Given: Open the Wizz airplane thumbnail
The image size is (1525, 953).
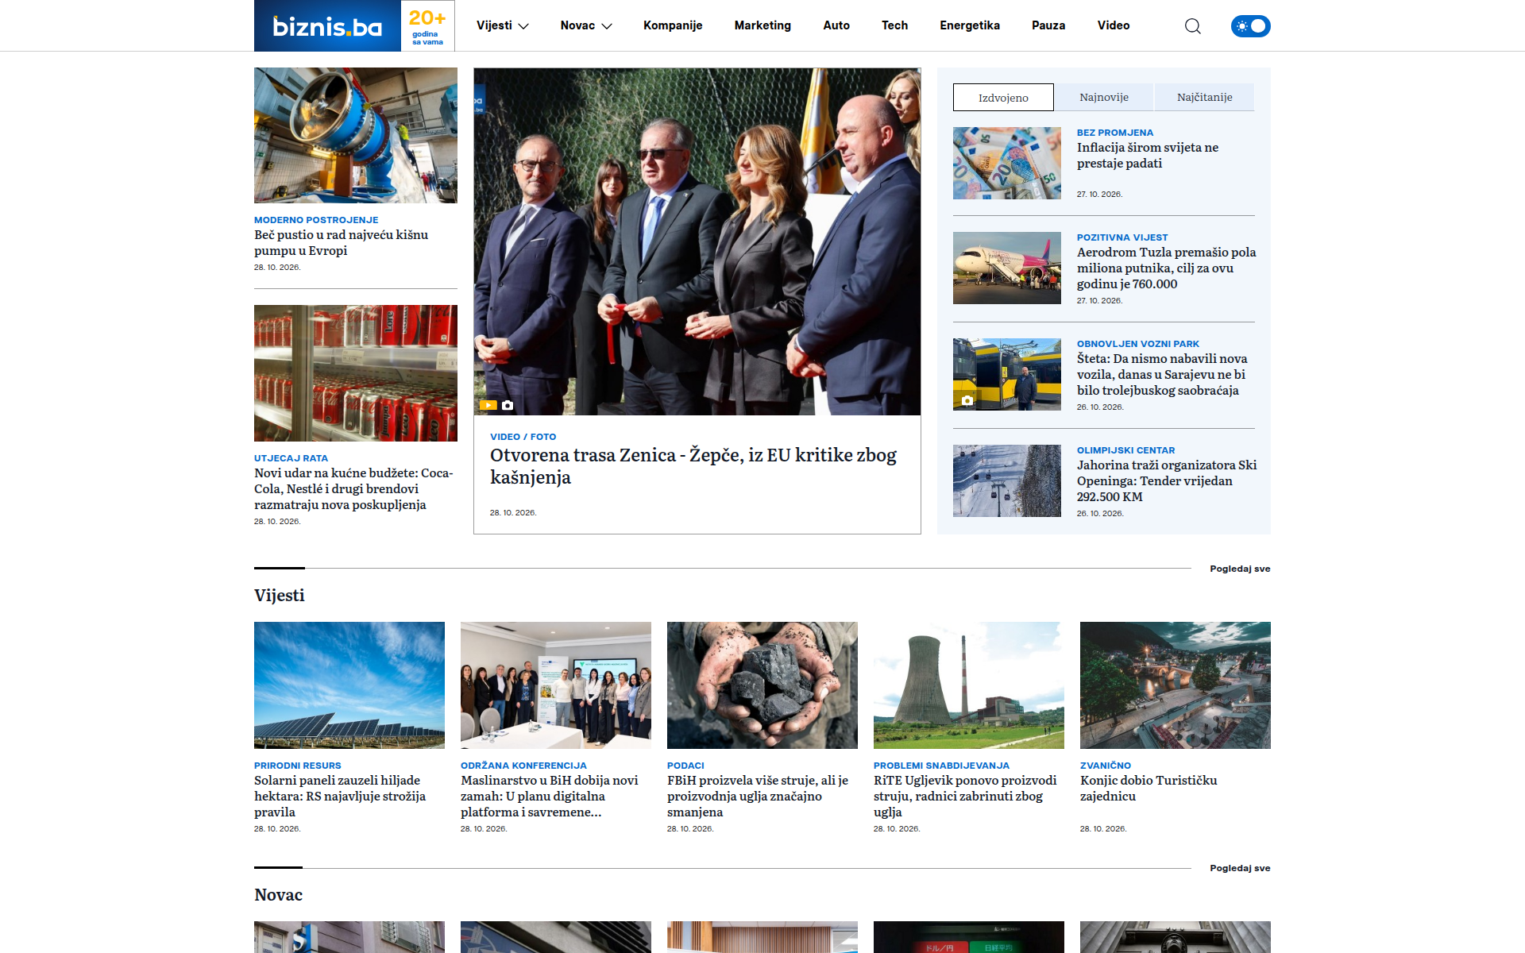Looking at the screenshot, I should point(1007,268).
